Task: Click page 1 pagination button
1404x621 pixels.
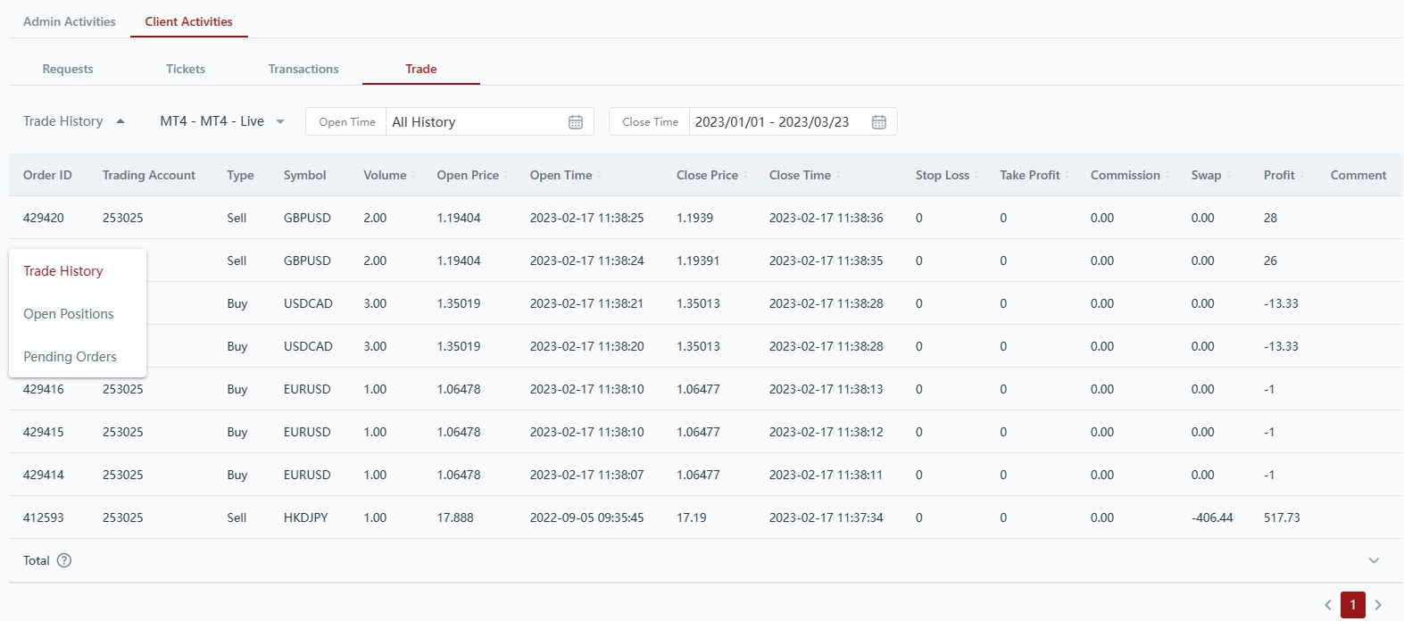Action: pos(1353,605)
